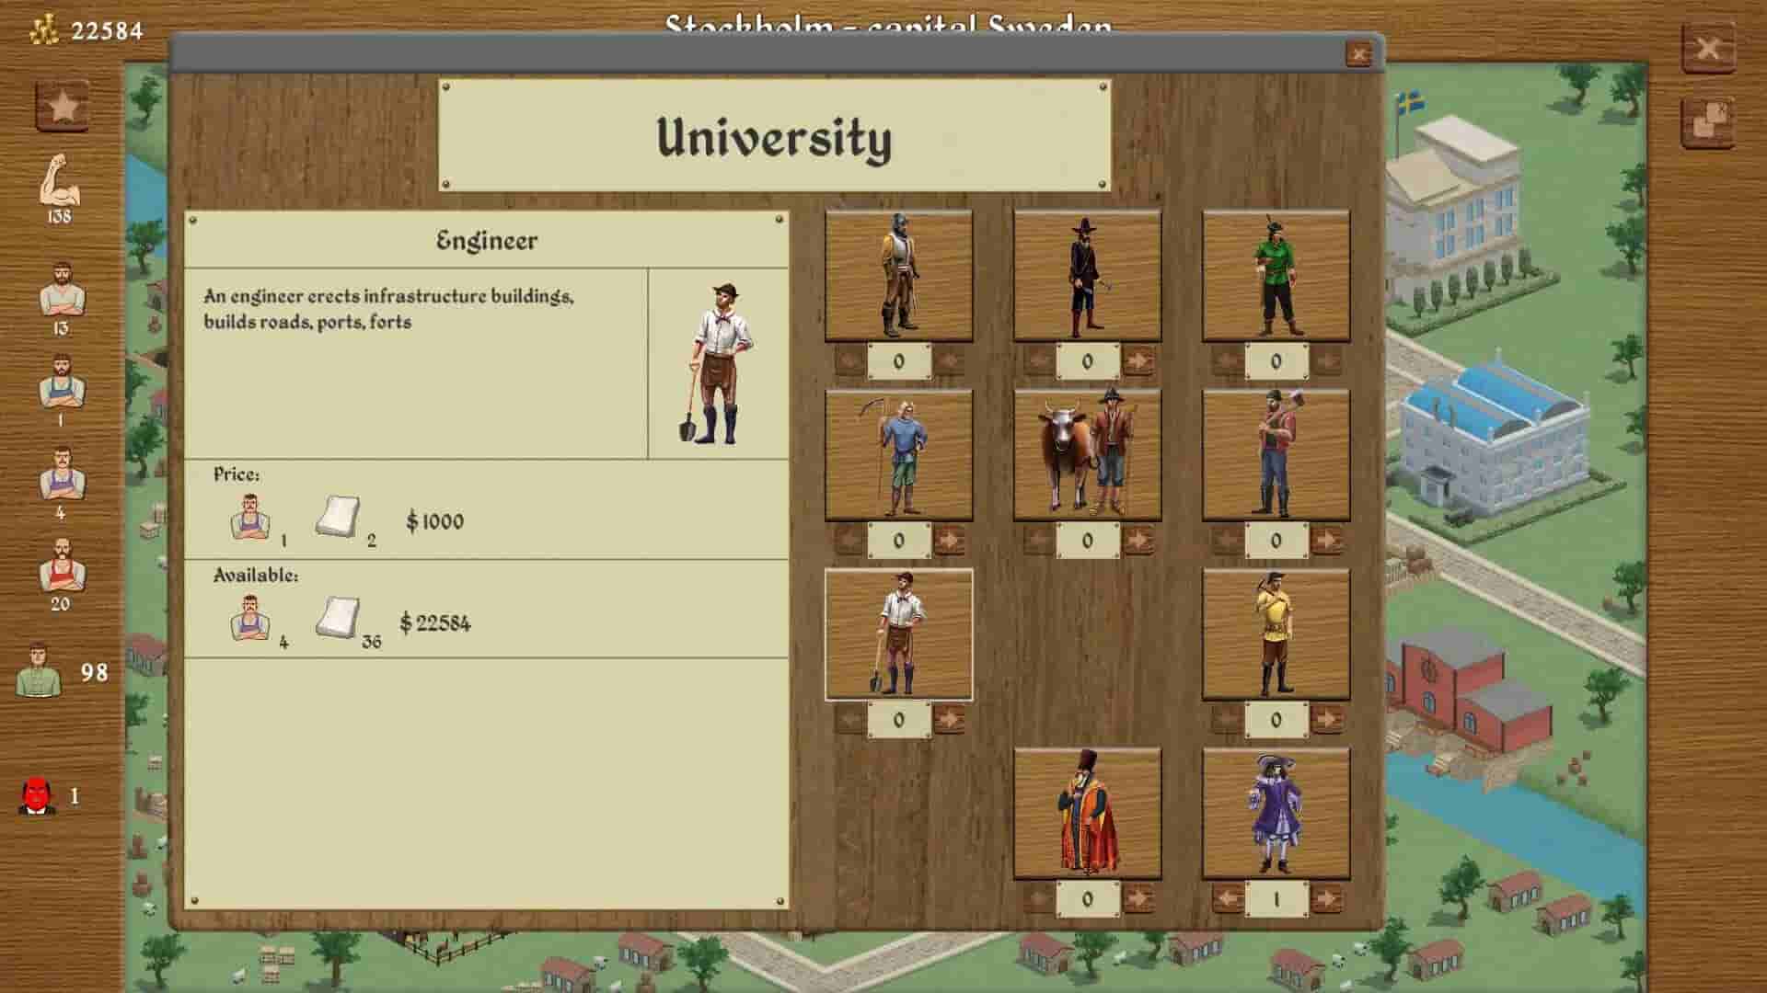Pick the miner with pickaxe card
This screenshot has height=993, width=1767.
(x=1276, y=634)
